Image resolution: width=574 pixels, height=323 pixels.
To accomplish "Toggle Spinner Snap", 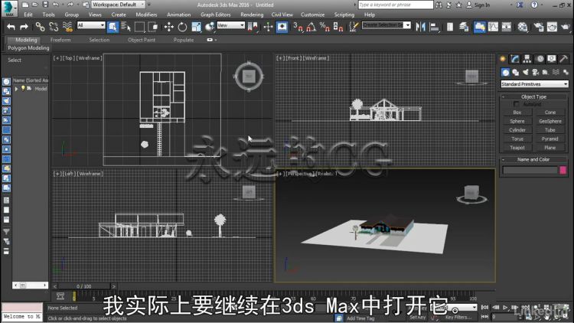I will tap(338, 27).
